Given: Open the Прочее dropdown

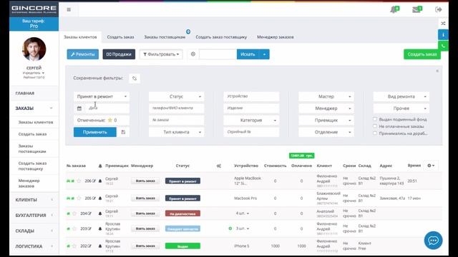Looking at the screenshot, I should coord(401,109).
